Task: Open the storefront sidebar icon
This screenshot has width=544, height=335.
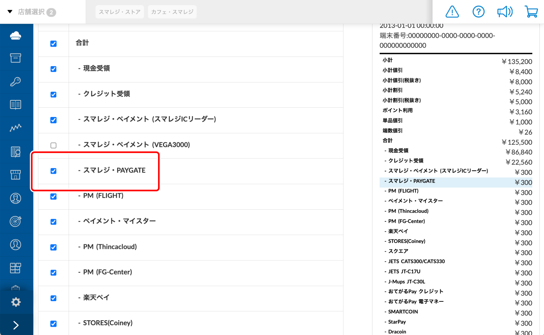Action: [16, 175]
